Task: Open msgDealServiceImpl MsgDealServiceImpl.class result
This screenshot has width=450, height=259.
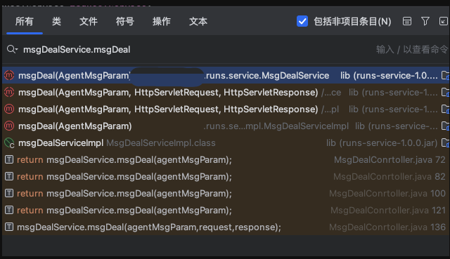Action: coord(226,142)
